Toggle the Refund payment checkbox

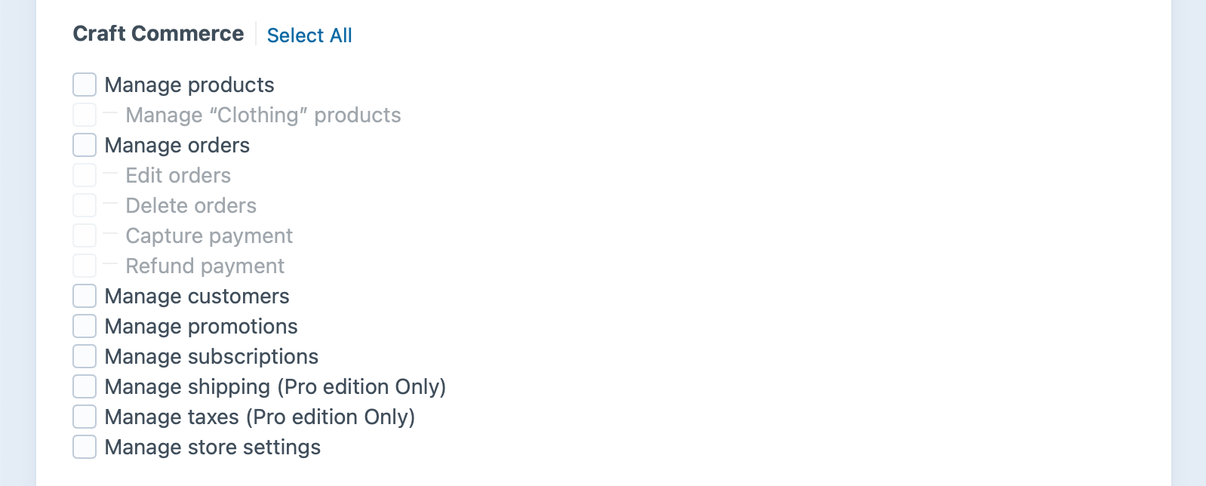click(84, 266)
